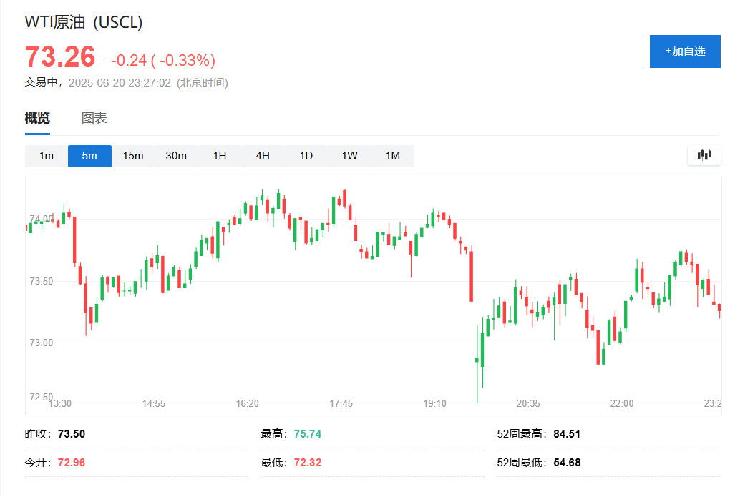
Task: Switch chart to 15m interval
Action: [x=133, y=156]
